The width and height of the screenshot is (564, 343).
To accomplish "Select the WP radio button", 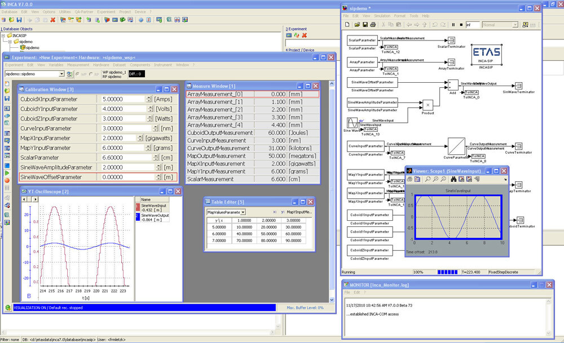I will [78, 74].
